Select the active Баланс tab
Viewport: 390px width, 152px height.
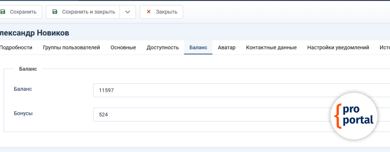[x=198, y=47]
